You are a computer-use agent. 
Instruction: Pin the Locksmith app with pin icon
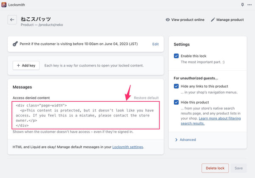(x=242, y=5)
